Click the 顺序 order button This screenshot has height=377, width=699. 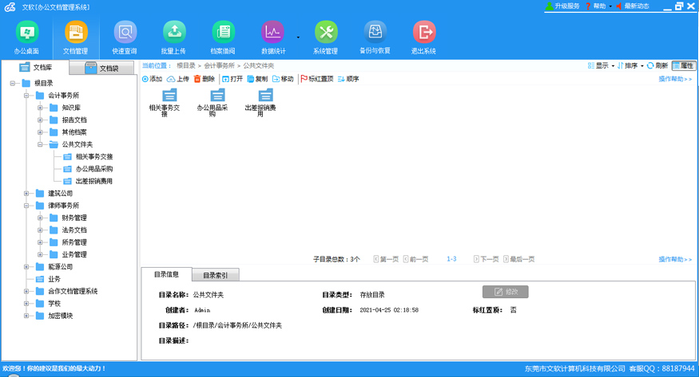[348, 79]
